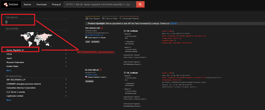
Task: Click the Shodan logo
Action: point(11,5)
